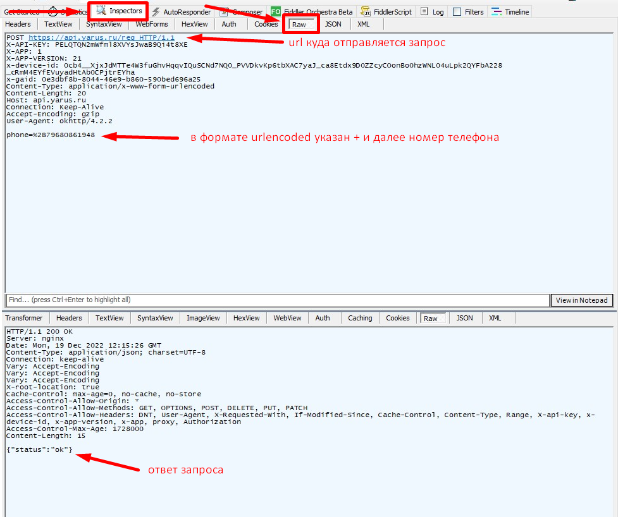Click the request Content-Type urlencoded line
The width and height of the screenshot is (618, 517).
pos(110,86)
